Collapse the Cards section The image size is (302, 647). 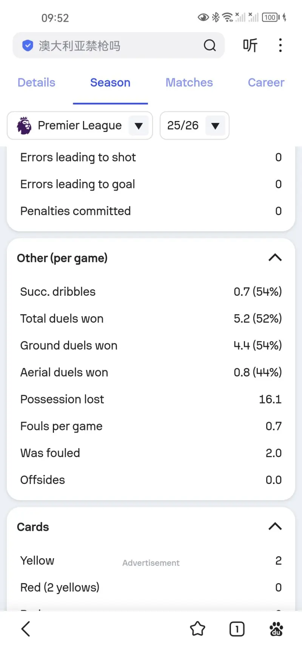point(275,526)
